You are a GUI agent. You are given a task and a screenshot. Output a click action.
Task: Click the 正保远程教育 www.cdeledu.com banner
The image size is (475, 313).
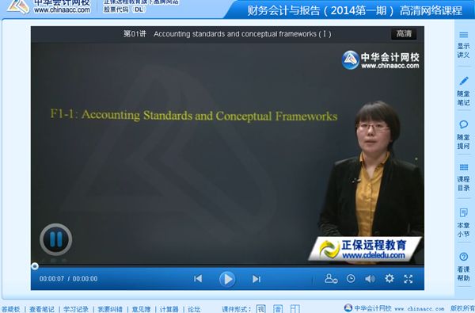(365, 250)
